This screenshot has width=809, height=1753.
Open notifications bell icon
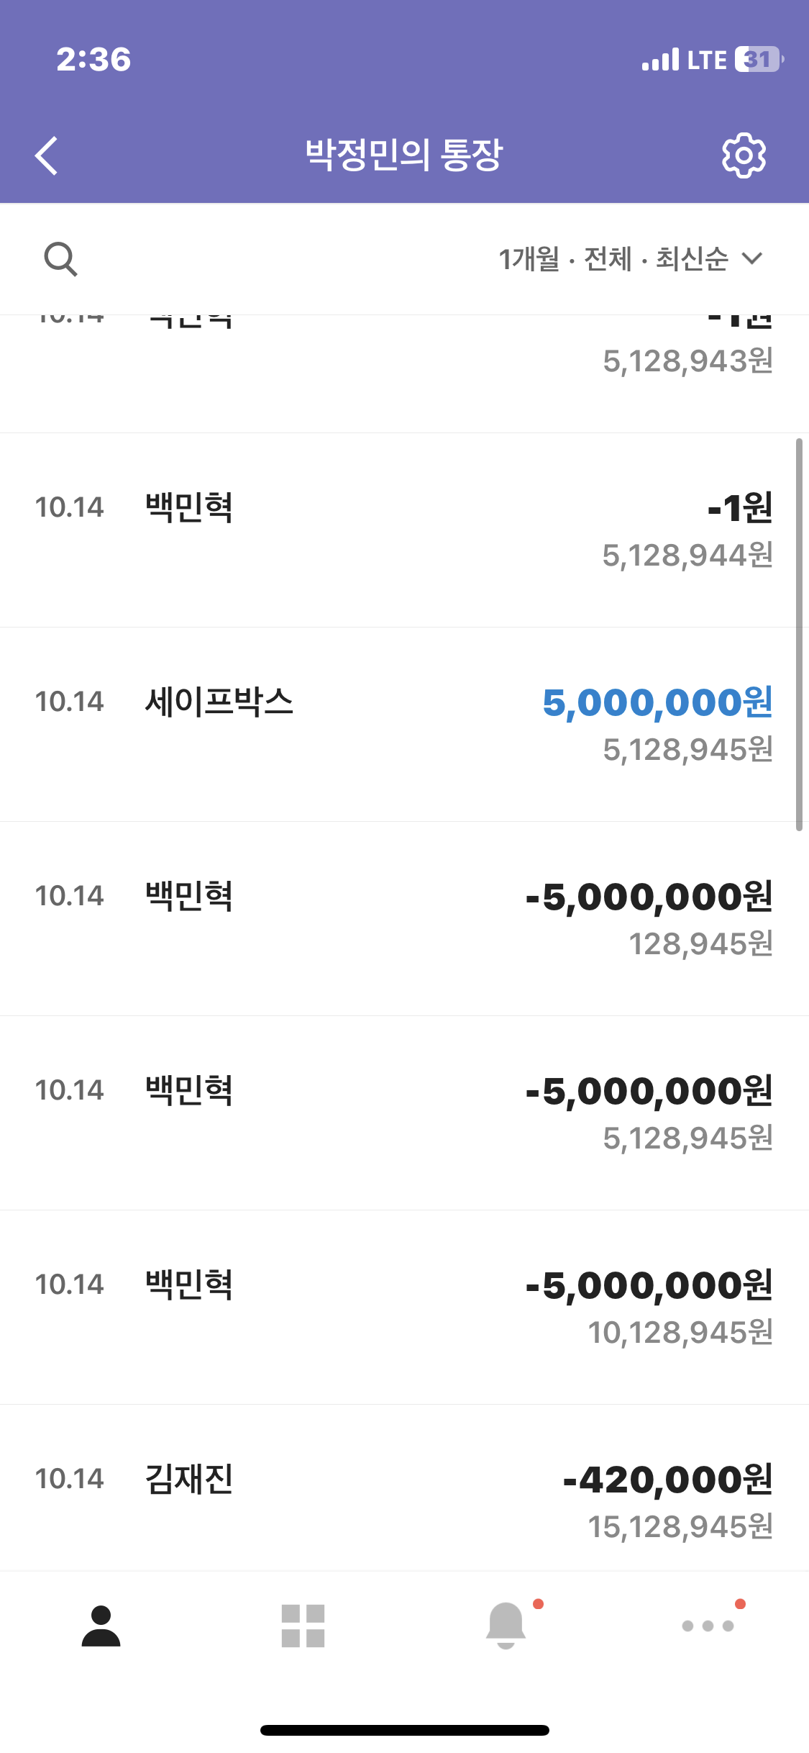pyautogui.click(x=506, y=1626)
